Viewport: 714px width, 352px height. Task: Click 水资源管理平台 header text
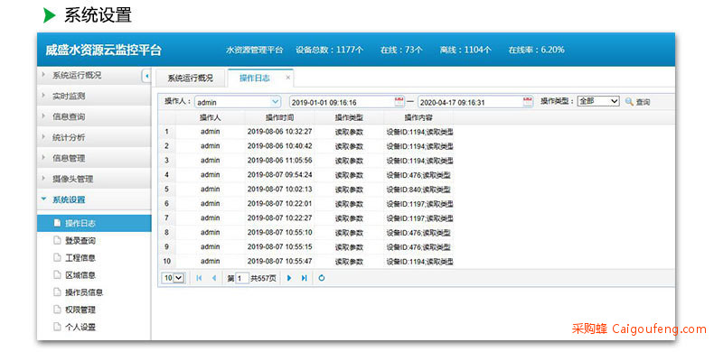tap(255, 50)
